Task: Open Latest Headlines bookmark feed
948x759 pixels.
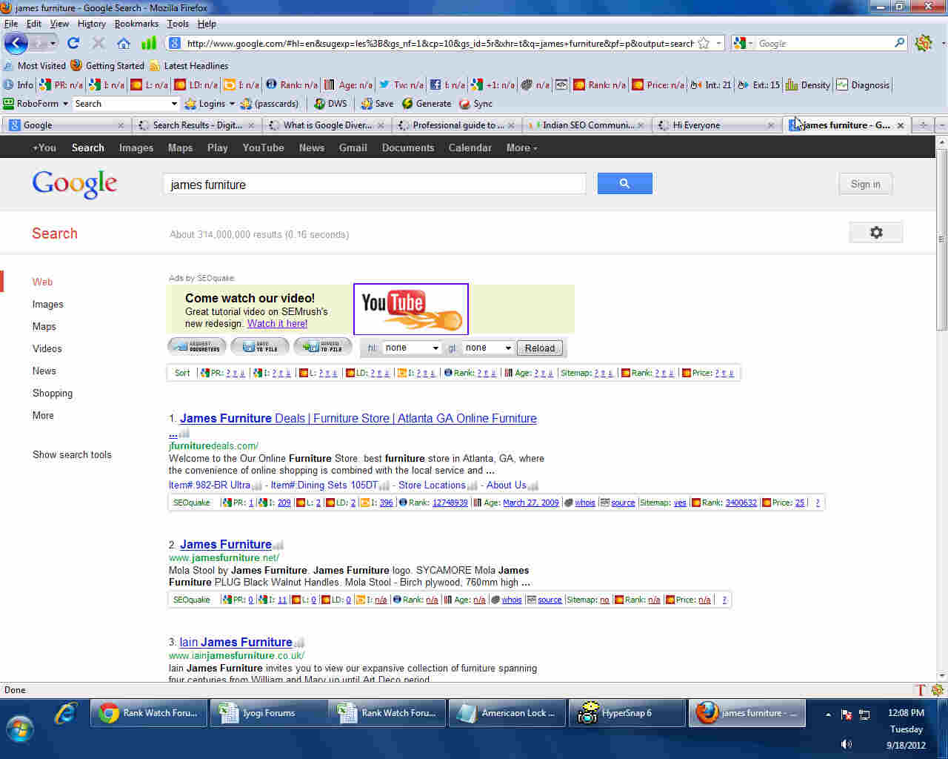Action: click(189, 65)
